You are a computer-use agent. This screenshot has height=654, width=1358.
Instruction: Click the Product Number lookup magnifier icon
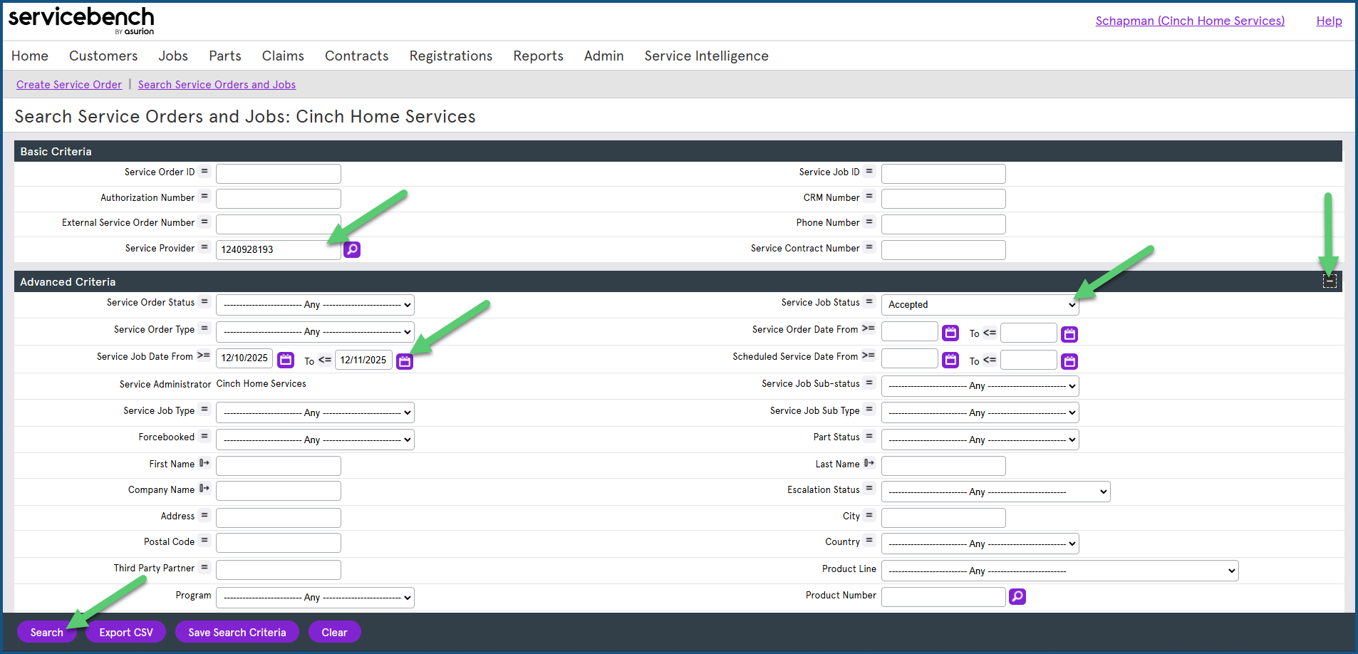[1017, 596]
